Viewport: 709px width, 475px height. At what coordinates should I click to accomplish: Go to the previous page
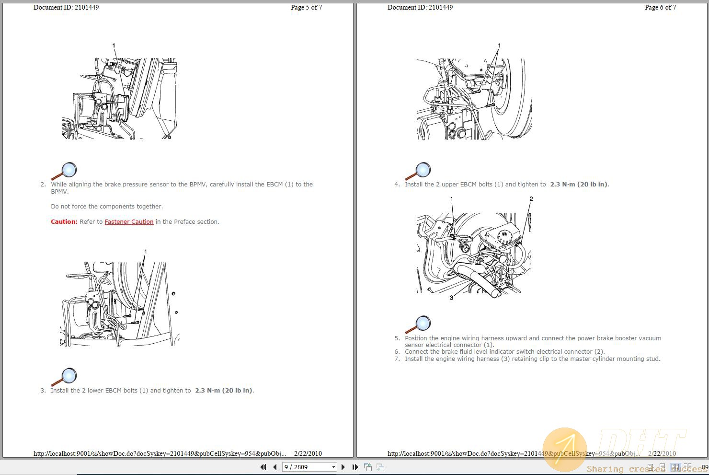(x=275, y=467)
